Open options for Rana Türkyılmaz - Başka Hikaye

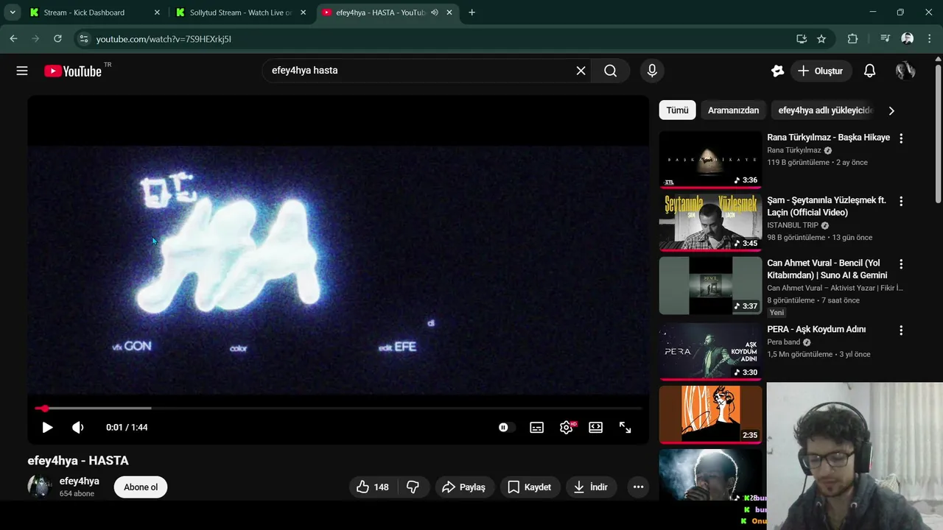coord(901,138)
